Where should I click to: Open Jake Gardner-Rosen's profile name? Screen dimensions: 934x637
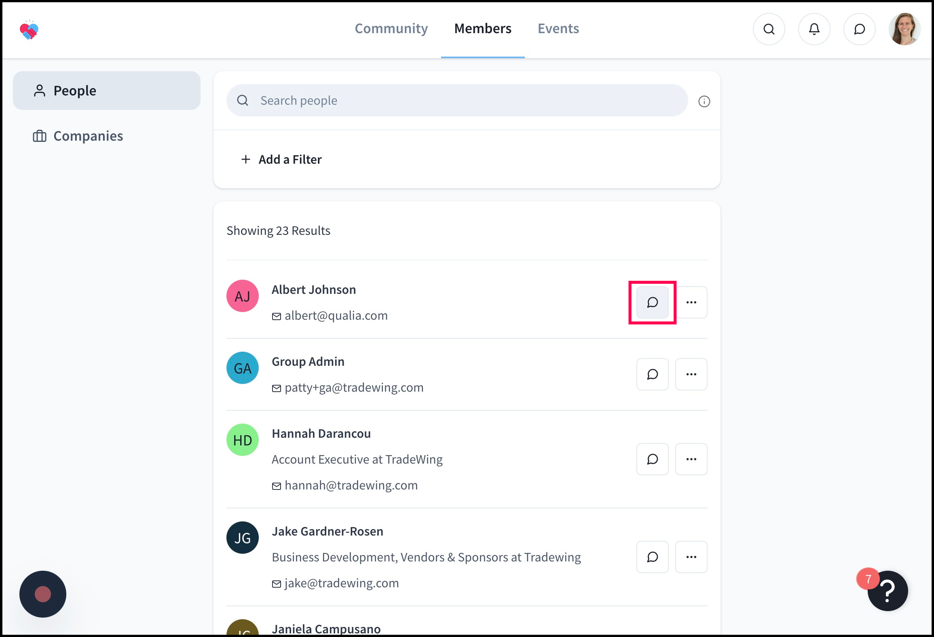(x=328, y=531)
